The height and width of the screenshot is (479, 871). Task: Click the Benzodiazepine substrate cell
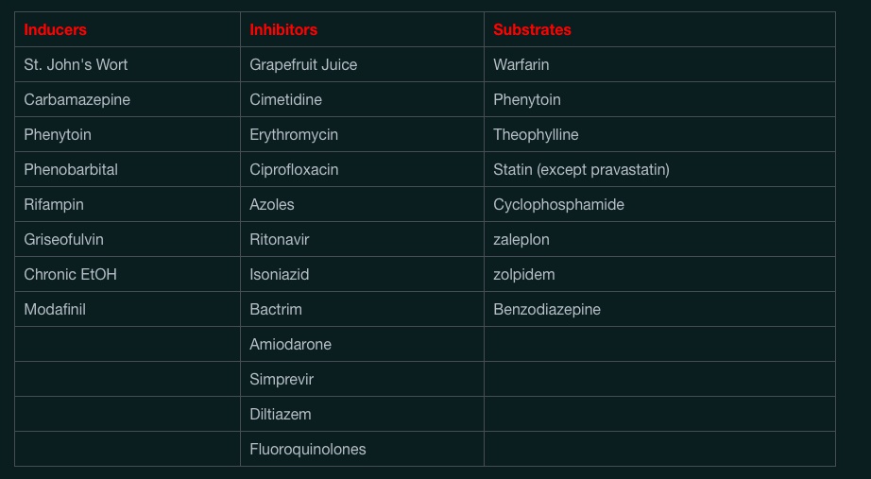coord(546,309)
